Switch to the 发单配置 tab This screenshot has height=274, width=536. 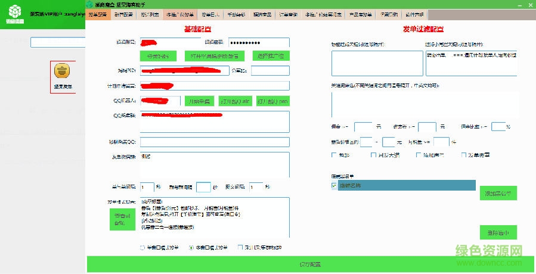(x=98, y=15)
